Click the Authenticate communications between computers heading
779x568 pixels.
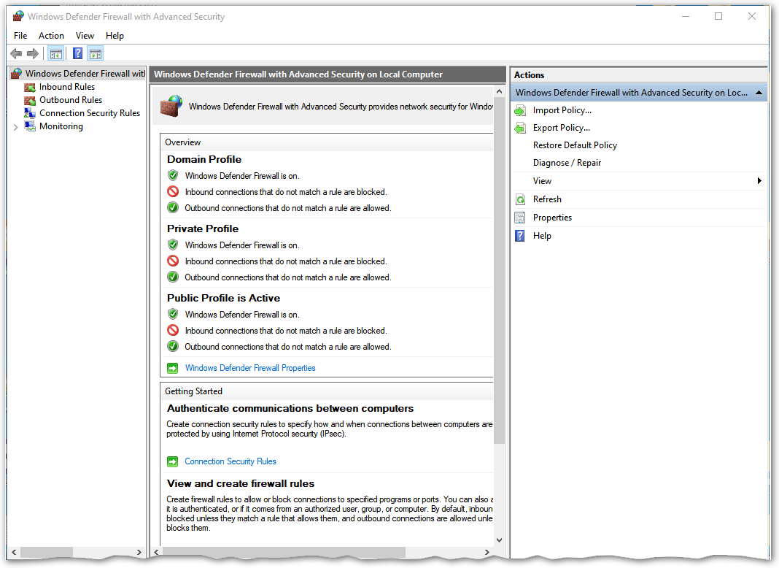pos(290,408)
